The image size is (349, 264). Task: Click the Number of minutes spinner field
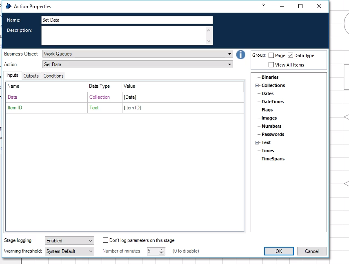(x=156, y=251)
